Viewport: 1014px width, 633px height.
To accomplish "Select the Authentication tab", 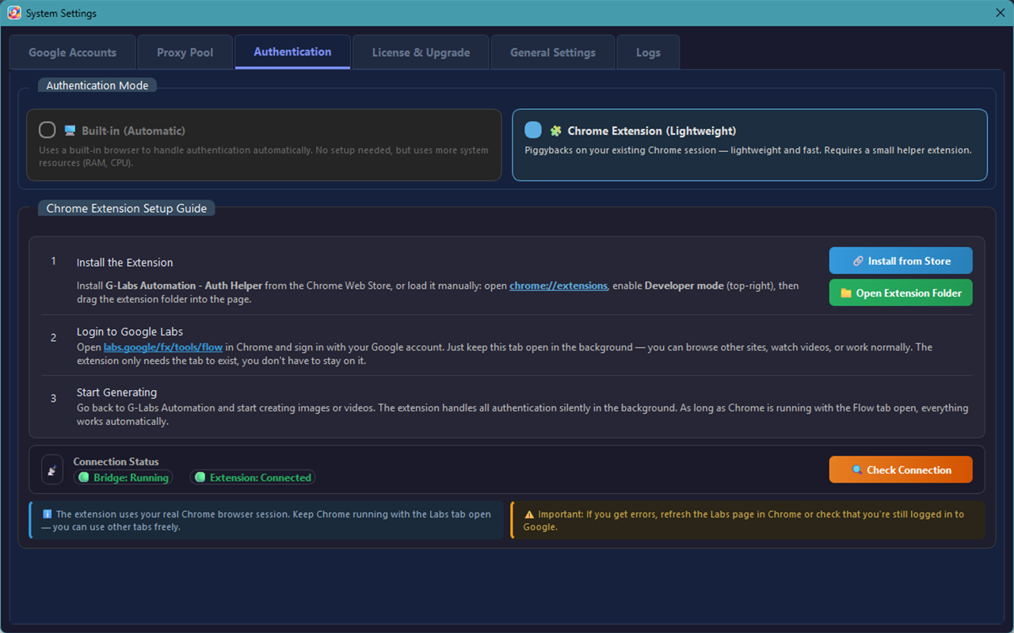I will pyautogui.click(x=292, y=51).
